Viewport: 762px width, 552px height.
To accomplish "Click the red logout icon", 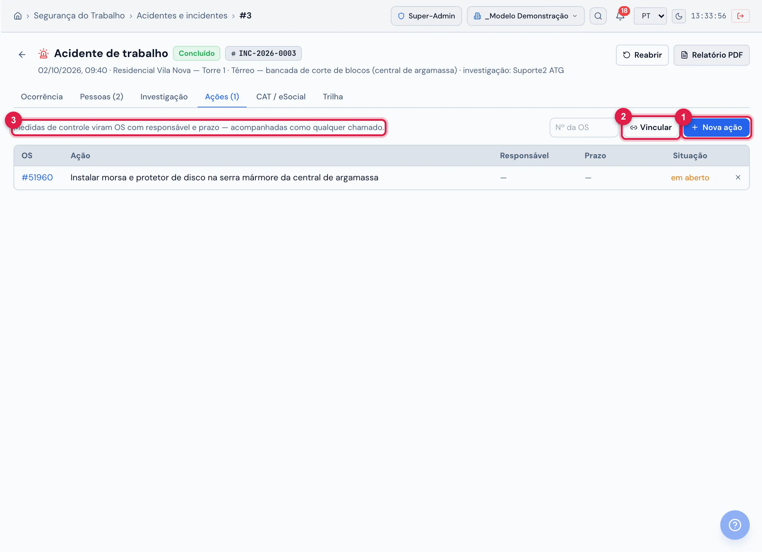I will point(740,16).
